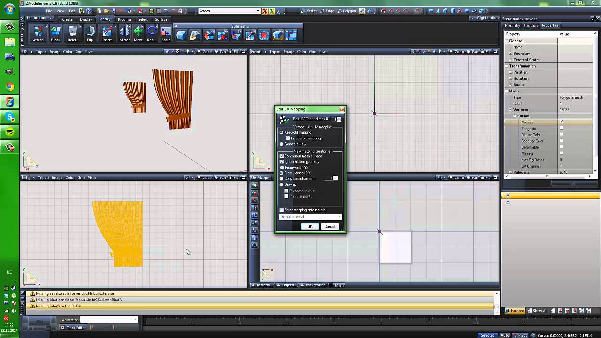
Task: Confirm the UV Mapping dialog with OK
Action: coord(310,227)
